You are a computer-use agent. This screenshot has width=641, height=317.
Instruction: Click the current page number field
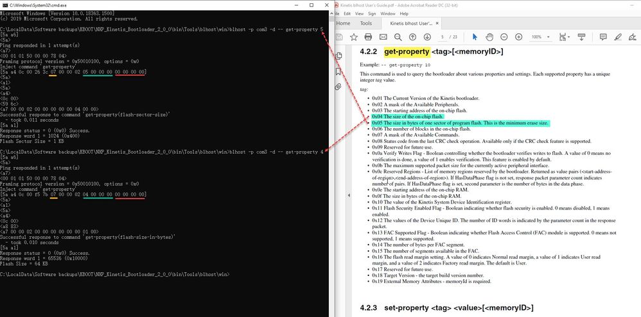[x=442, y=37]
